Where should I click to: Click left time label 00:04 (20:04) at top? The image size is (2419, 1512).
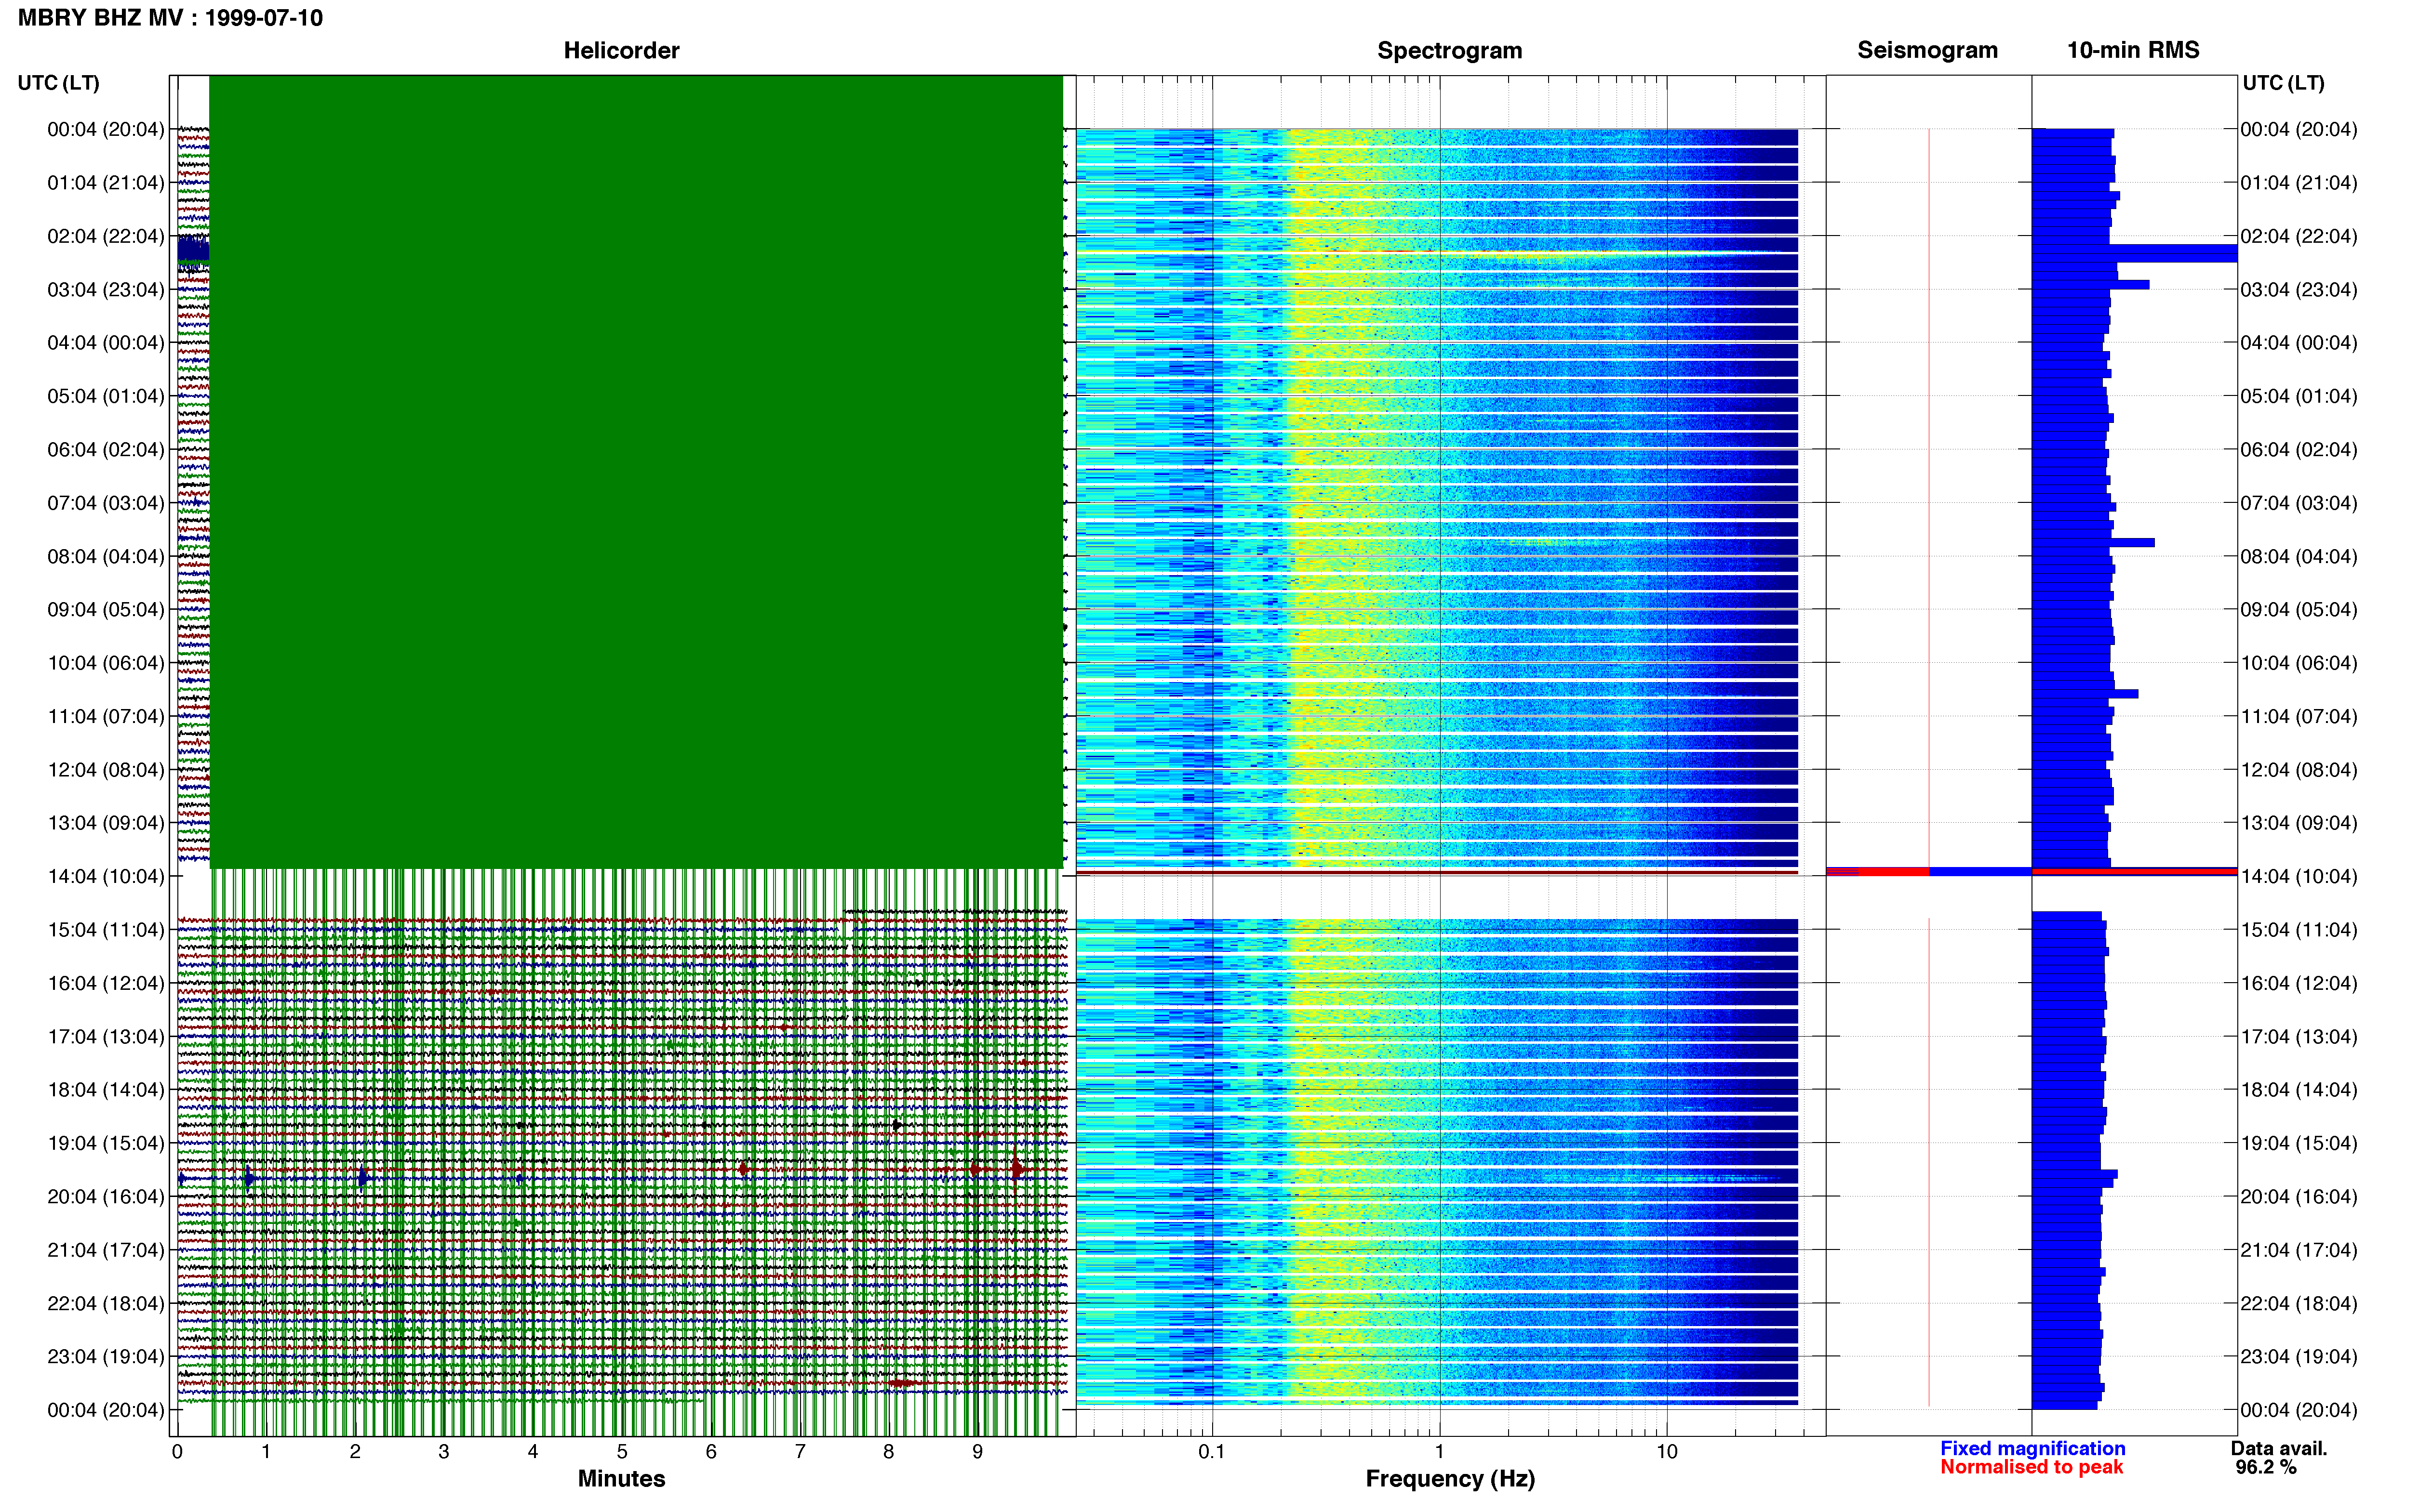[x=106, y=129]
